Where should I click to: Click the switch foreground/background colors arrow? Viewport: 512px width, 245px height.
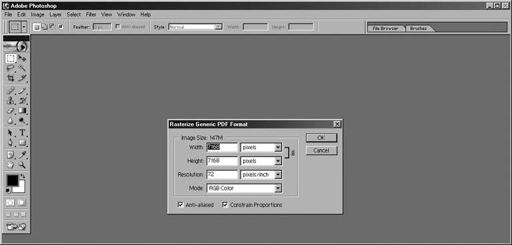pos(23,176)
